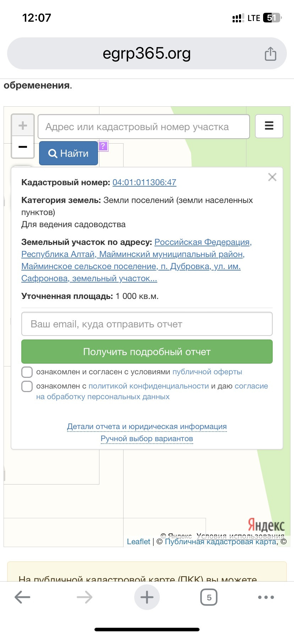Tap the egrp365.org address bar
Image resolution: width=294 pixels, height=637 pixels.
147,54
